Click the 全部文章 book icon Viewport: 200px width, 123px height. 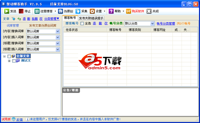click(13, 56)
